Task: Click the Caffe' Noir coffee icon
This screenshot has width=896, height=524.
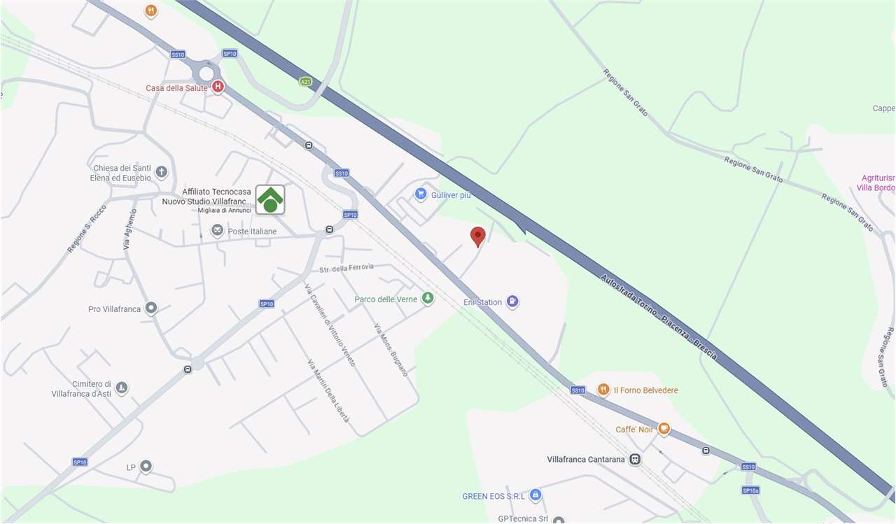Action: [x=664, y=429]
